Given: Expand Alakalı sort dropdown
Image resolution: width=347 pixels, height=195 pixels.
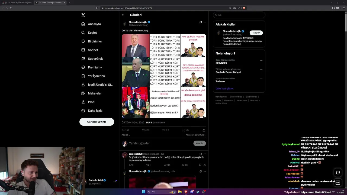Looking at the screenshot, I should point(126,135).
